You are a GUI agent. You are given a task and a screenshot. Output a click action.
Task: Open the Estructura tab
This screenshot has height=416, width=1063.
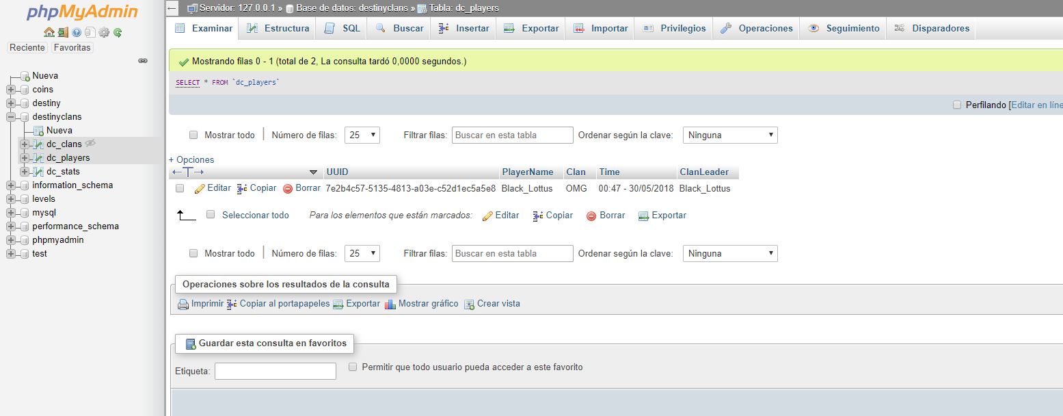point(278,28)
